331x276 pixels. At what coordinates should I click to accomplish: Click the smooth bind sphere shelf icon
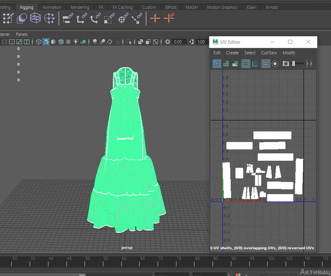point(22,18)
